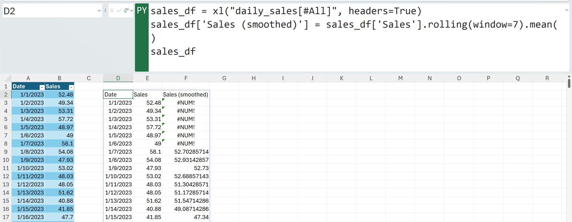Select the Sales (smoothed) header cell
This screenshot has height=222, width=572.
186,94
